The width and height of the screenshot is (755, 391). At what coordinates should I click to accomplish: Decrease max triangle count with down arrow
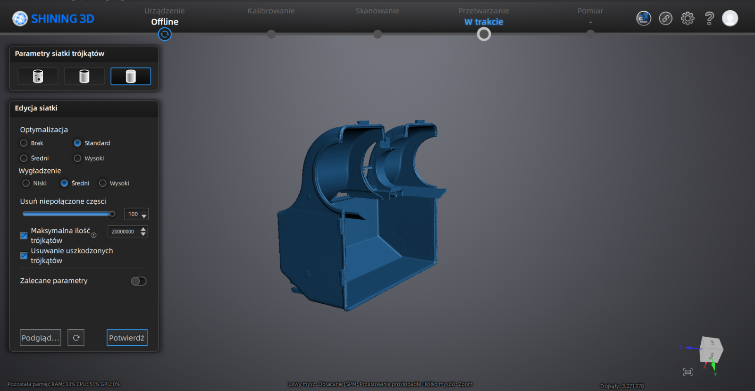143,234
